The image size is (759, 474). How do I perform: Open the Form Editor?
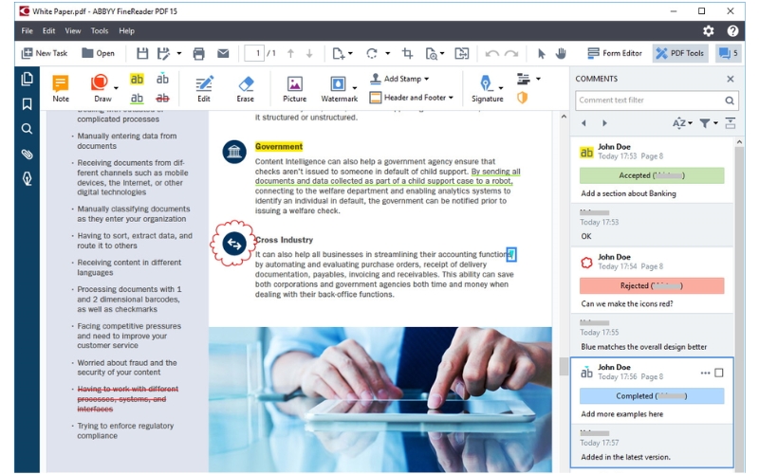(615, 53)
